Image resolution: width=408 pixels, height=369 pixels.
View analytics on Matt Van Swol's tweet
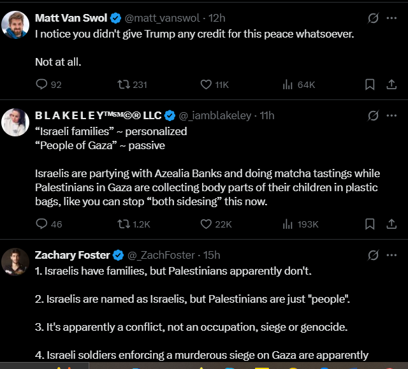click(x=288, y=84)
